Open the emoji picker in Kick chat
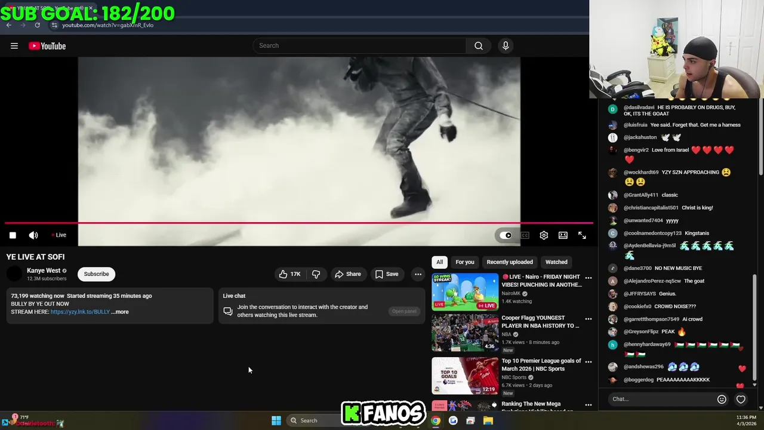This screenshot has height=430, width=764. point(722,399)
